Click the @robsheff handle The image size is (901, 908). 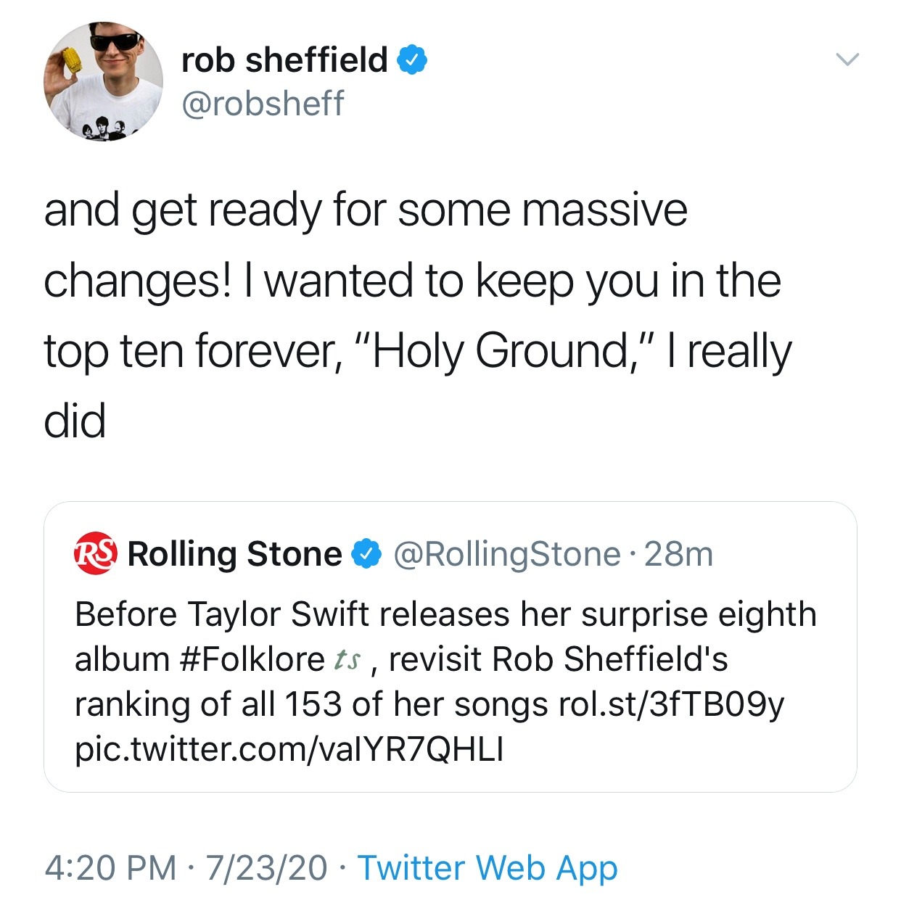click(x=263, y=103)
